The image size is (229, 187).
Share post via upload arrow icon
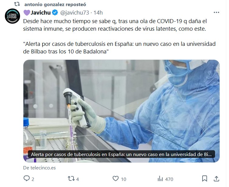click(x=217, y=178)
